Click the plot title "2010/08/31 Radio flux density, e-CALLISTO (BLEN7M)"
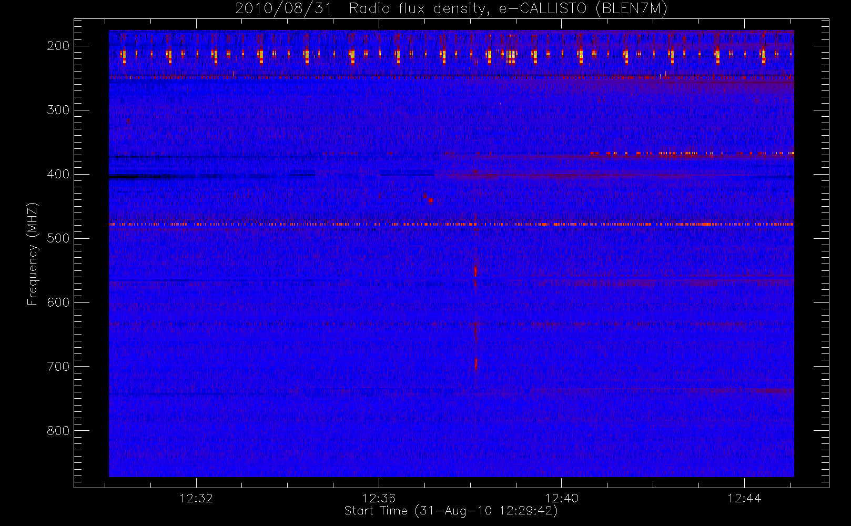Screen dimensions: 851x526 451,8
